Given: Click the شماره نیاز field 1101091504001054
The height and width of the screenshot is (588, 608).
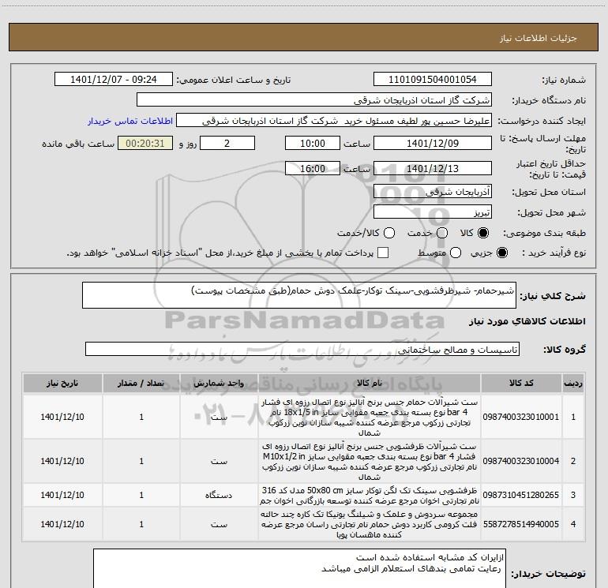Looking at the screenshot, I should tap(433, 80).
